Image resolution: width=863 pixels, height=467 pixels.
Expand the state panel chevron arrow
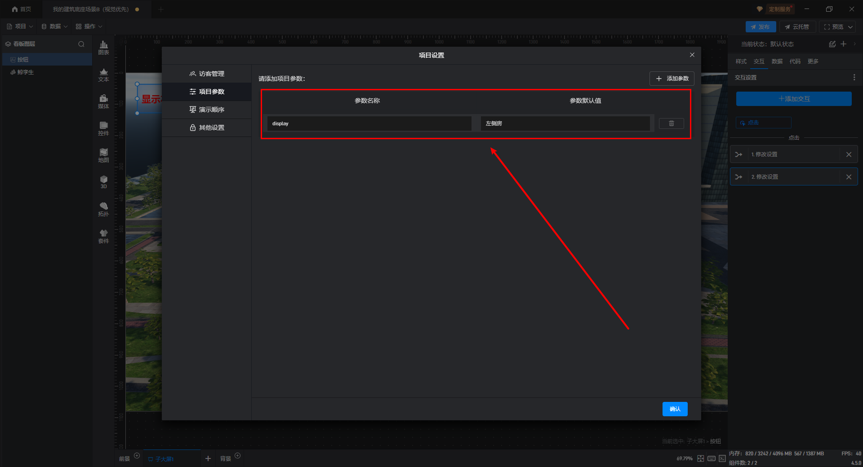(854, 44)
